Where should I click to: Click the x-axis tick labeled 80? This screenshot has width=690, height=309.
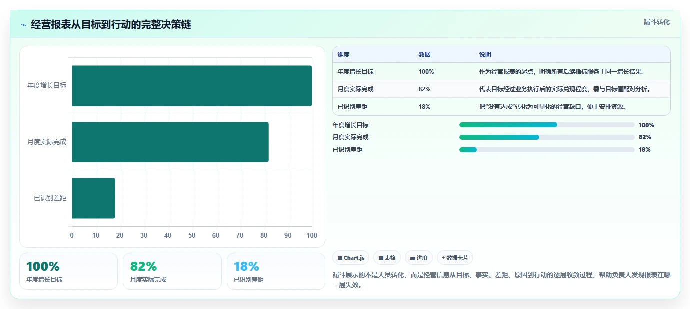click(264, 235)
